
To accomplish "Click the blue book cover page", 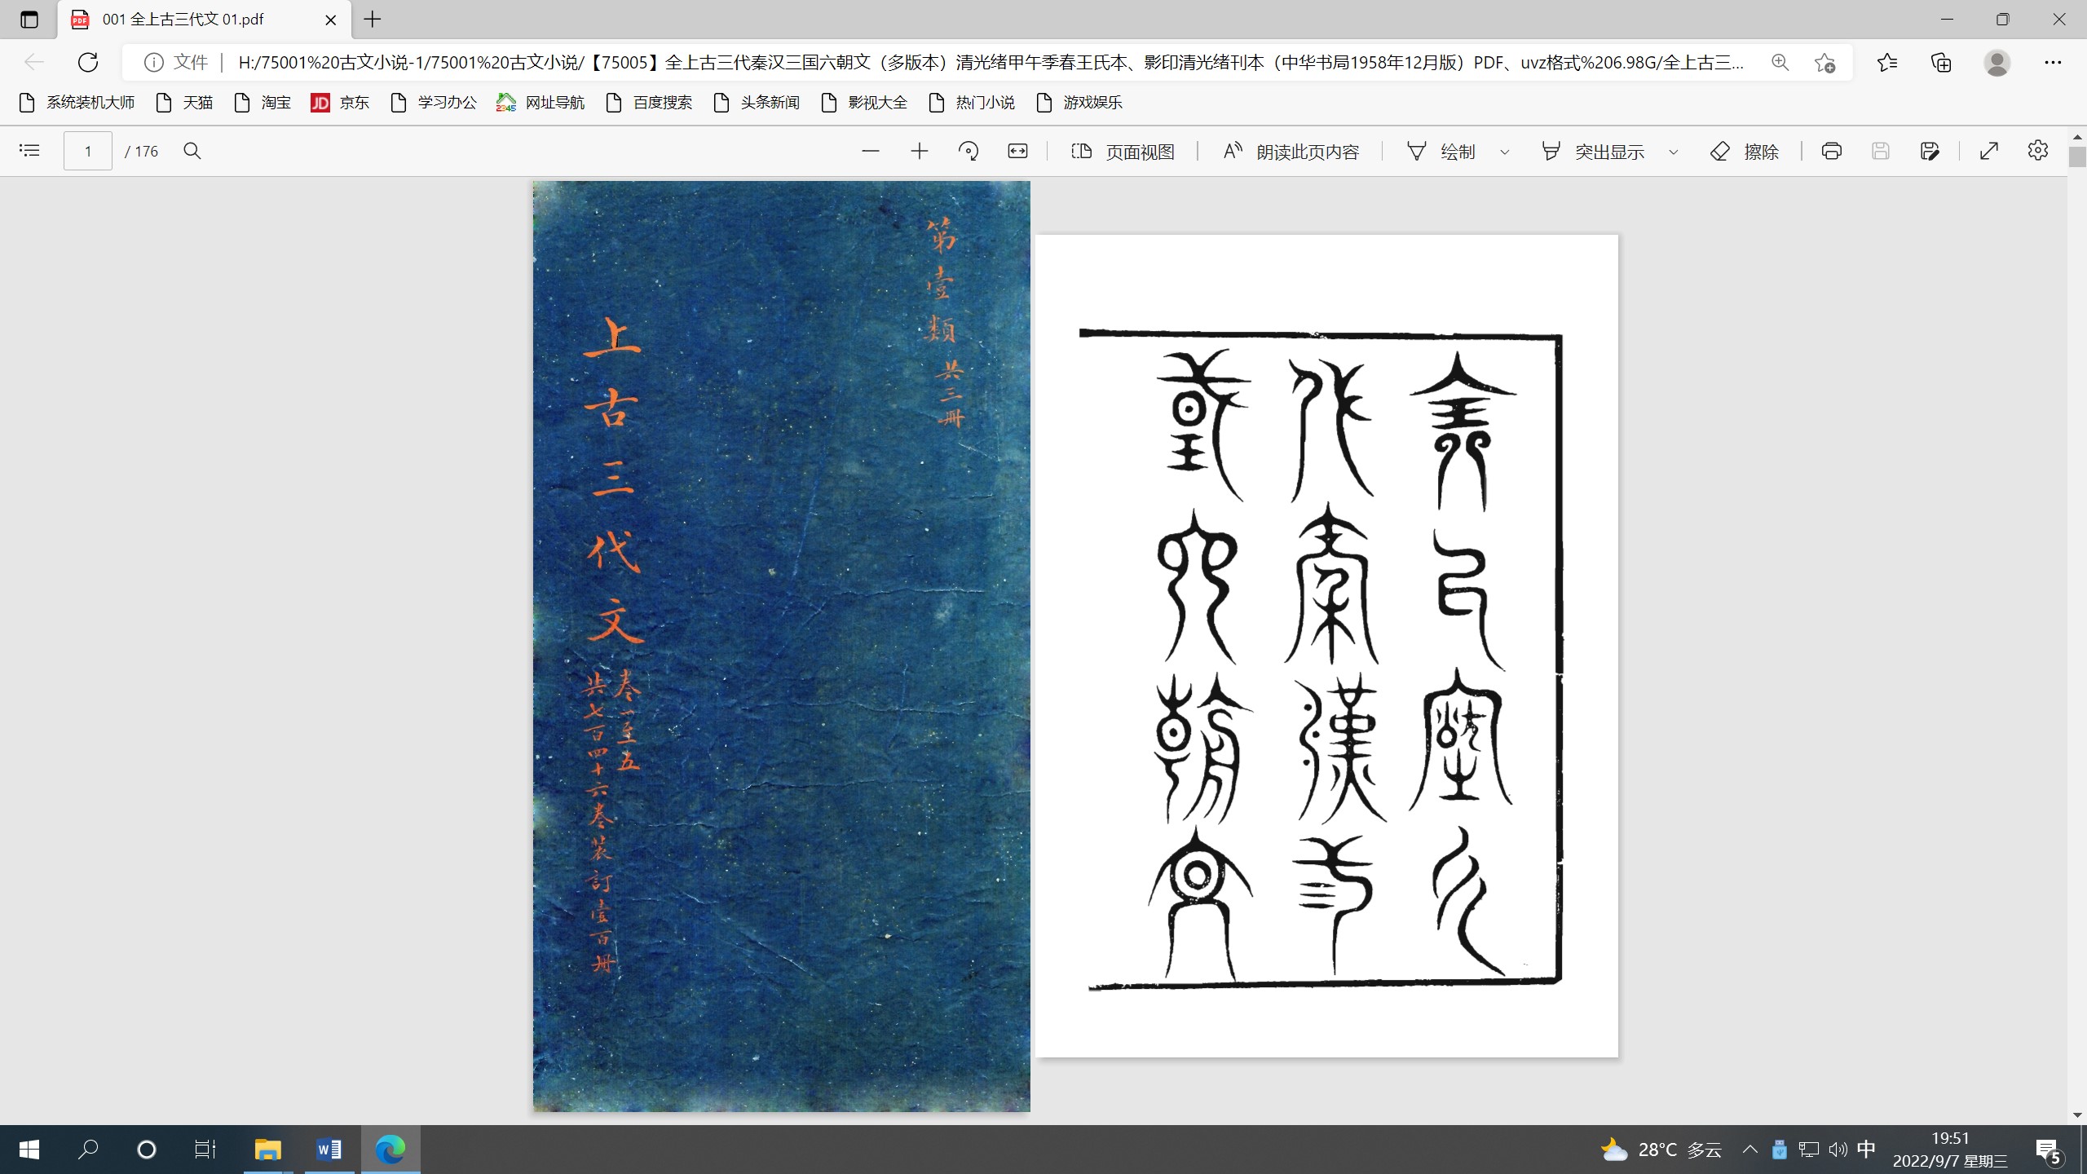I will [781, 647].
